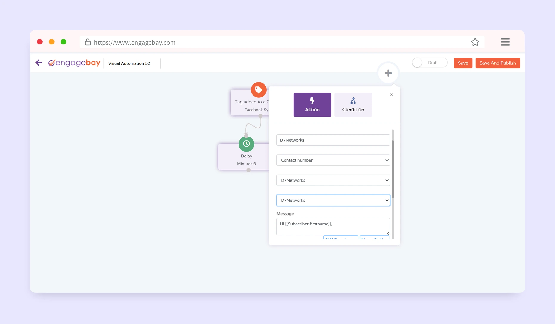Click the Visual Automation 52 name field

[132, 63]
